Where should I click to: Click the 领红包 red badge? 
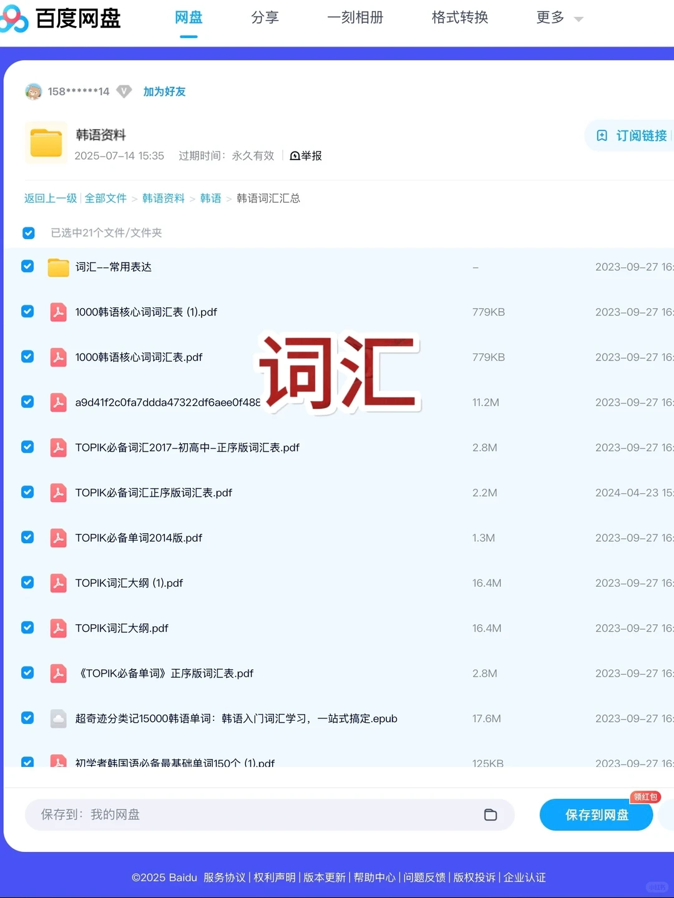[646, 797]
